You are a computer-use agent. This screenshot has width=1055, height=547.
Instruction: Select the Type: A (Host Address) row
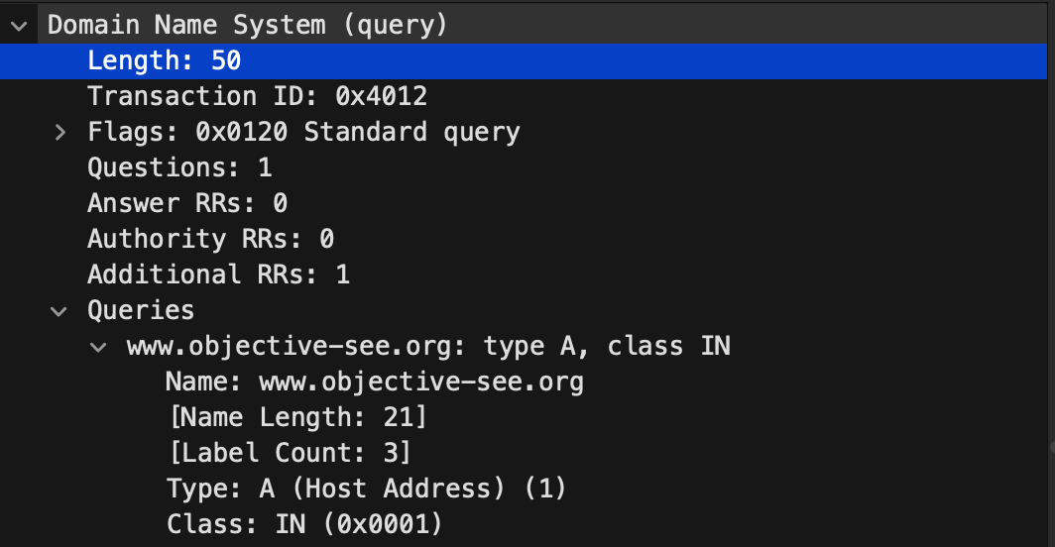tap(524, 489)
